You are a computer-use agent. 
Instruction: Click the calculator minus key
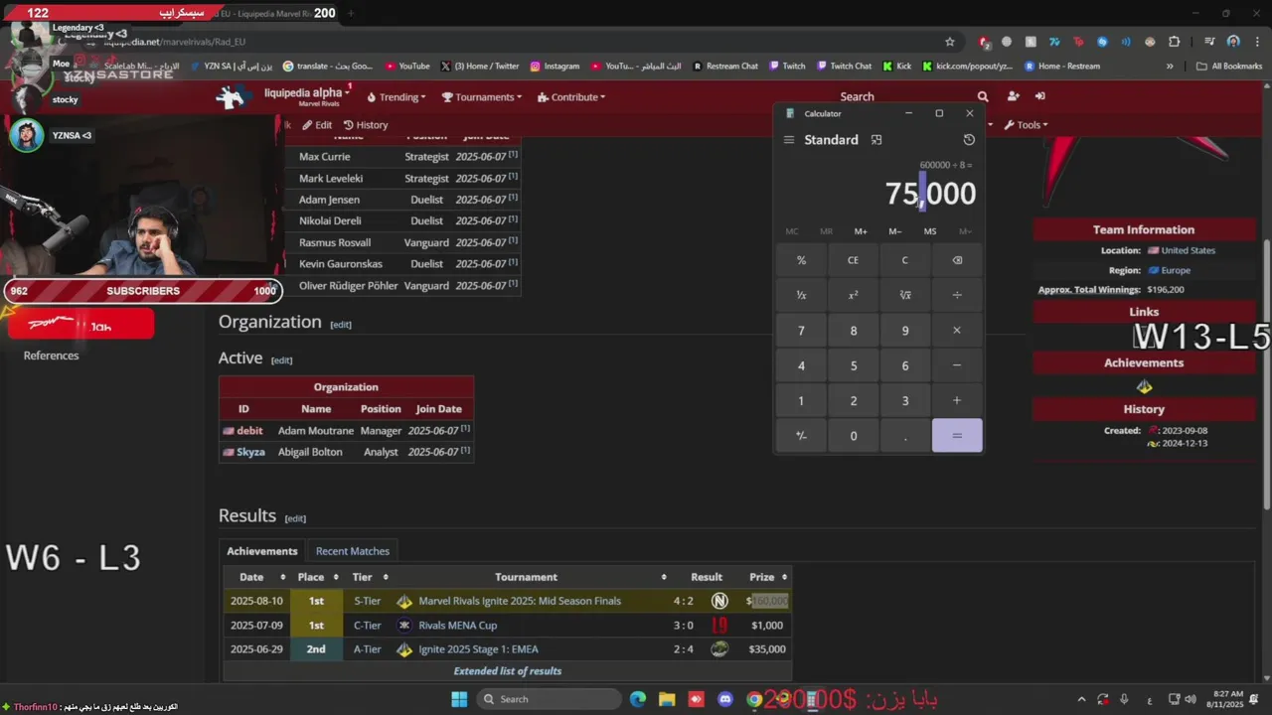coord(957,365)
